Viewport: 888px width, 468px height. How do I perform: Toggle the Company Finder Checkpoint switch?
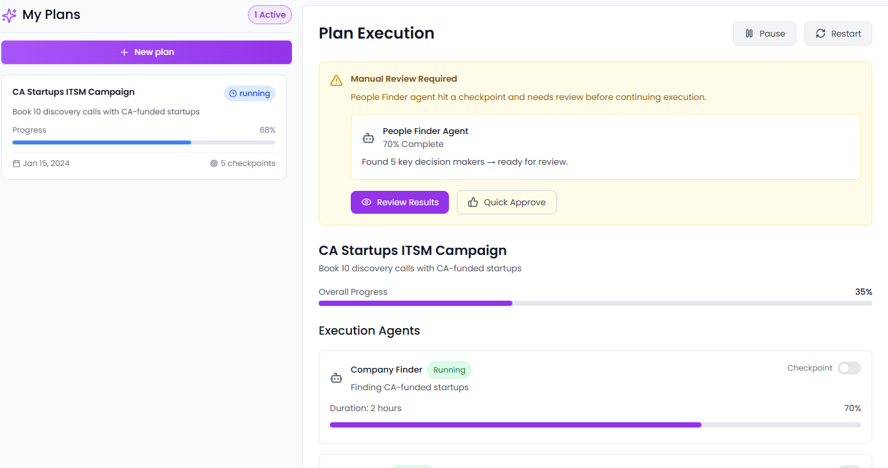click(849, 368)
